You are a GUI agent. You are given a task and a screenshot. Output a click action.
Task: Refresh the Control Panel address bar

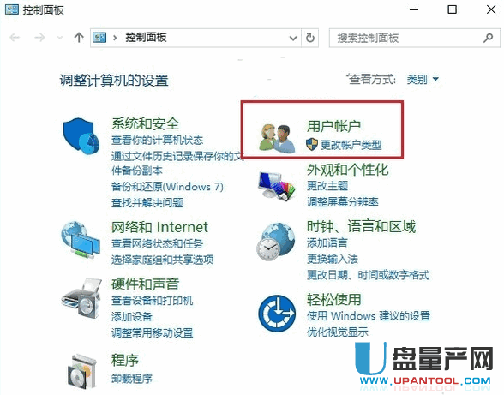310,38
